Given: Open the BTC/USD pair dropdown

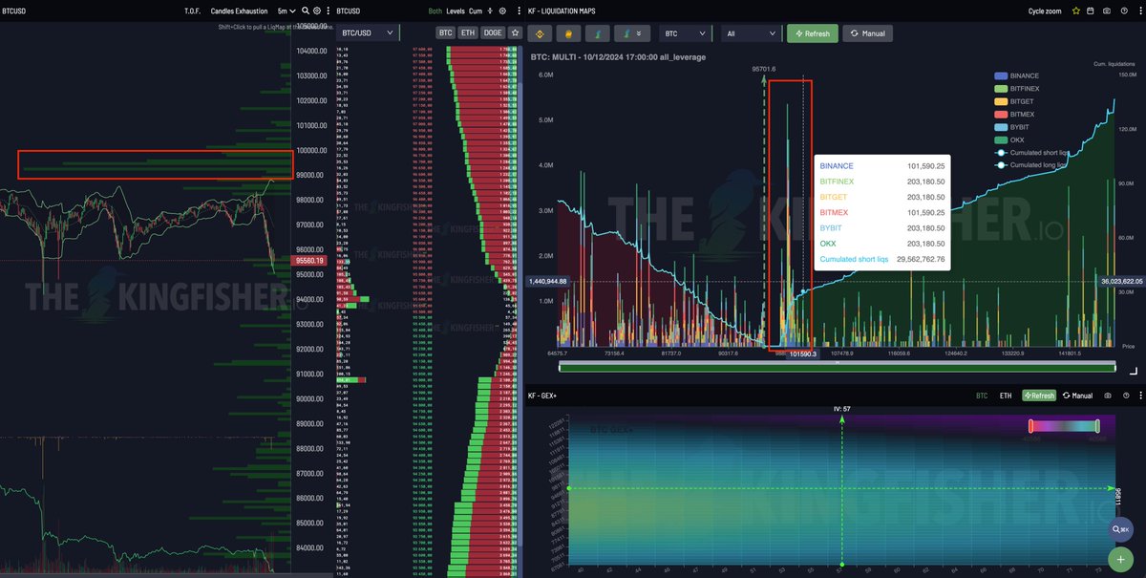Looking at the screenshot, I should click(369, 32).
